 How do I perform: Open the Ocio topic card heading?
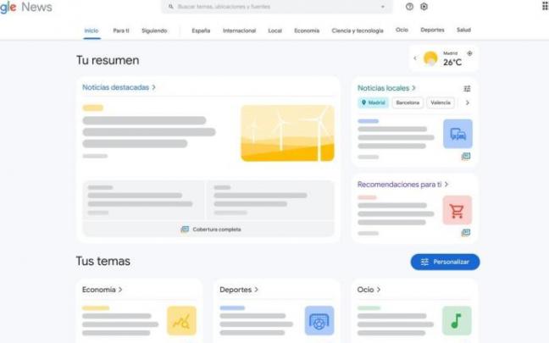click(x=369, y=290)
